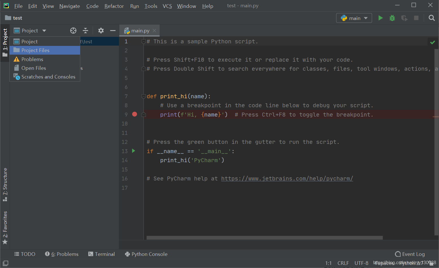Click the run gutter arrow on line 13
Image resolution: width=439 pixels, height=268 pixels.
point(134,151)
